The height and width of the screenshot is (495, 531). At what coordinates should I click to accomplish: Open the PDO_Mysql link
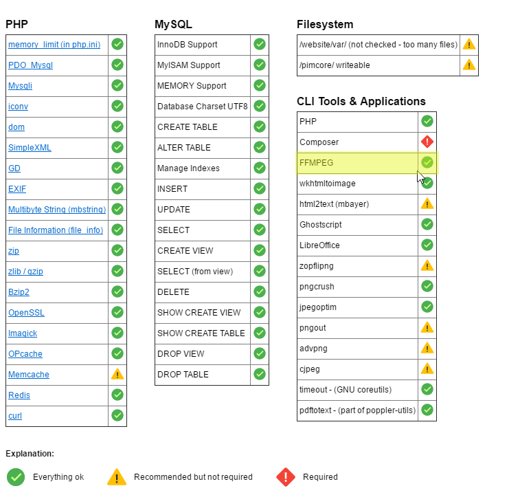click(30, 65)
